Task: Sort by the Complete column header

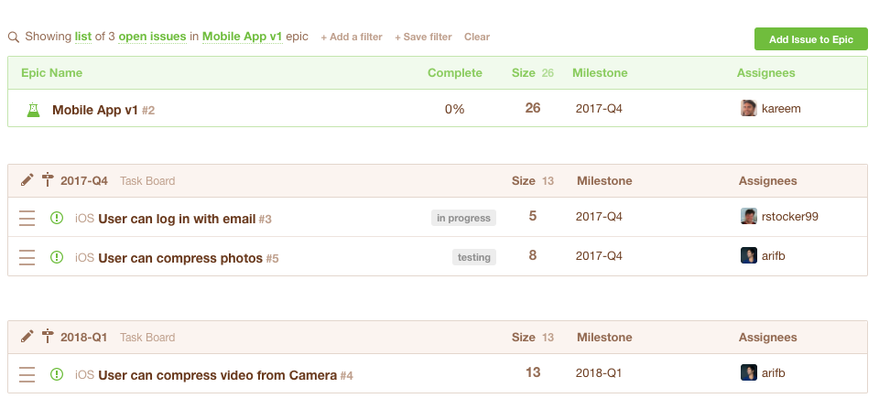Action: pyautogui.click(x=454, y=73)
